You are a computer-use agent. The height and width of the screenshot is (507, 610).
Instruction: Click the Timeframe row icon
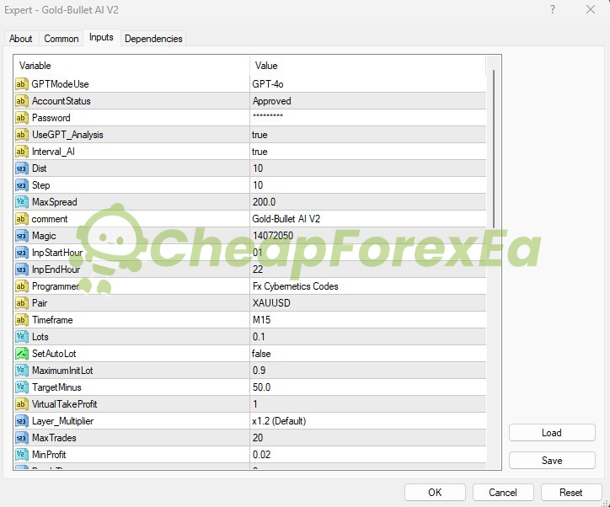[21, 320]
